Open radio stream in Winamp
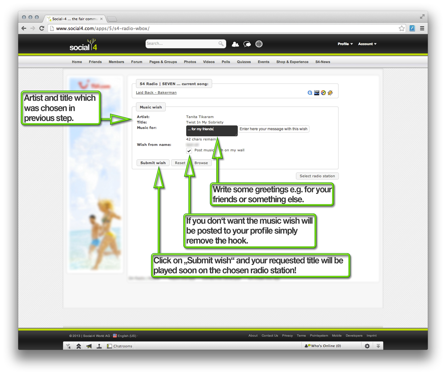The image size is (446, 375). click(330, 93)
